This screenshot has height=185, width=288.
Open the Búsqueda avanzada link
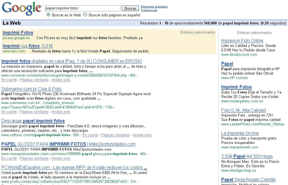tap(154, 7)
